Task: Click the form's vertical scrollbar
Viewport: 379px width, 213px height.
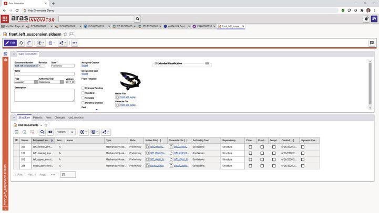Action: (370, 83)
